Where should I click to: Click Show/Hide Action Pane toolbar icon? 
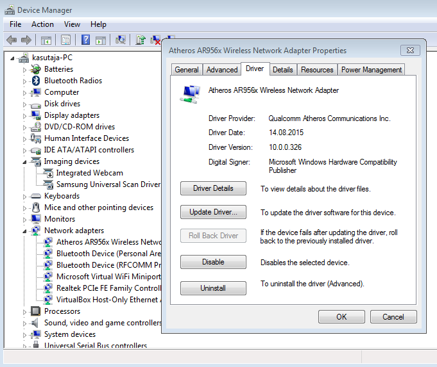coord(101,40)
